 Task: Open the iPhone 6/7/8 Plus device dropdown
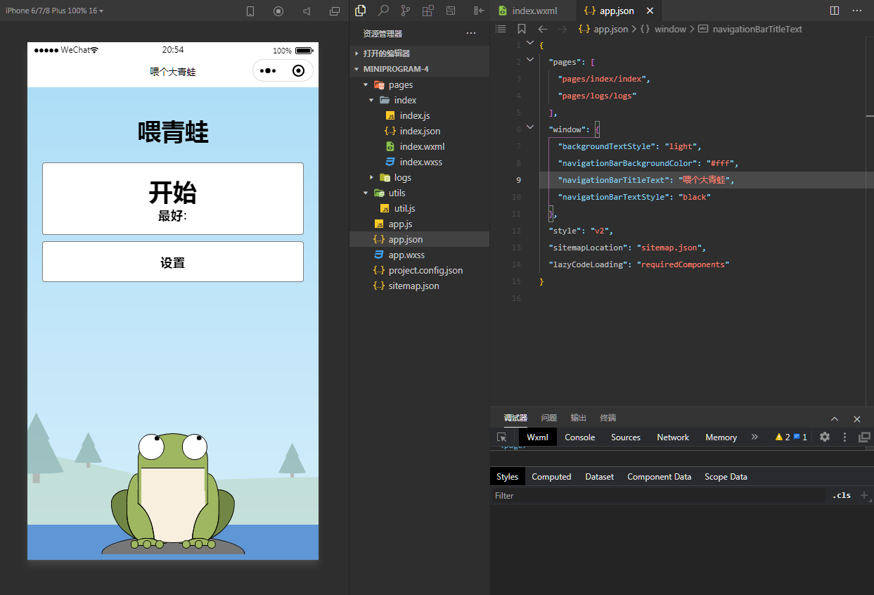click(54, 11)
